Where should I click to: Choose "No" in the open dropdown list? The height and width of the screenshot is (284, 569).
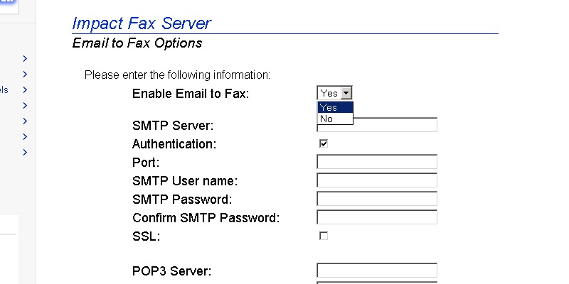pos(334,119)
